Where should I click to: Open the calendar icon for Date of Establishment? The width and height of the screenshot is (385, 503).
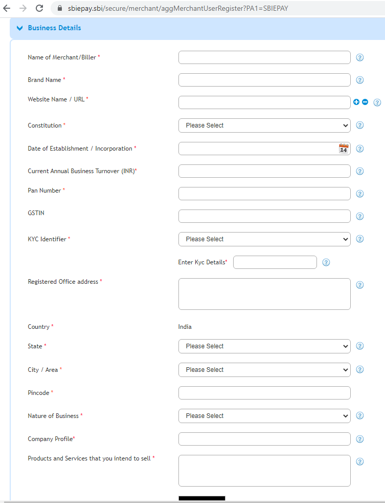point(343,149)
